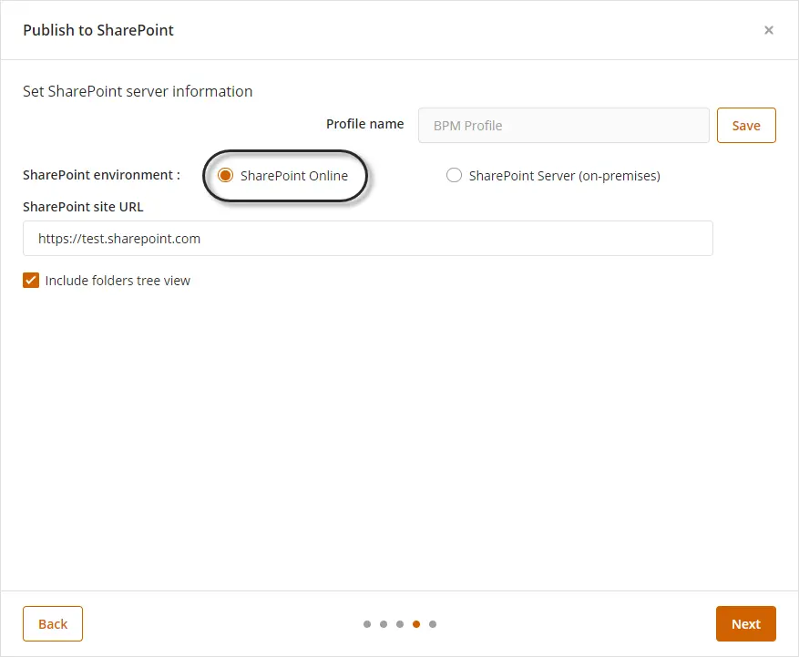Image resolution: width=799 pixels, height=657 pixels.
Task: Click the third step indicator dot
Action: click(x=400, y=624)
